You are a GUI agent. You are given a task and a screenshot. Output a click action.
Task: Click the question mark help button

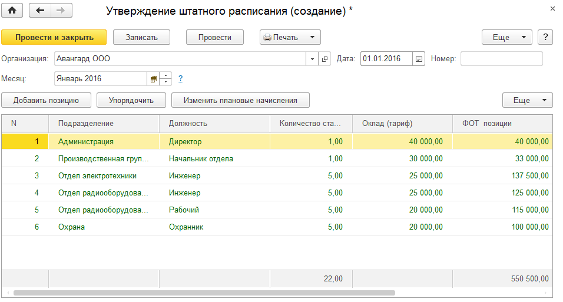pyautogui.click(x=545, y=37)
